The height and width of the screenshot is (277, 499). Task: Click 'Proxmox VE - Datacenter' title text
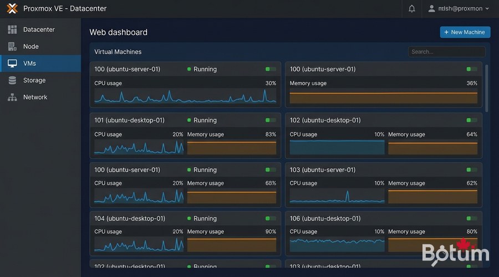65,8
